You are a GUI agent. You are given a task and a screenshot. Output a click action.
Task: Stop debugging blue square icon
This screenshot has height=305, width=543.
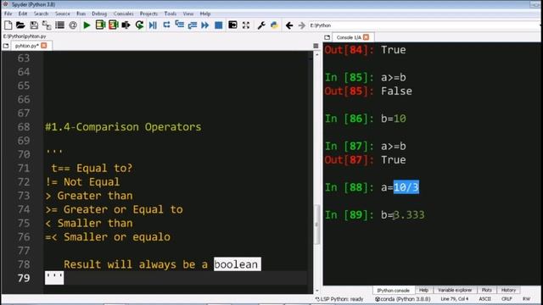tap(219, 25)
